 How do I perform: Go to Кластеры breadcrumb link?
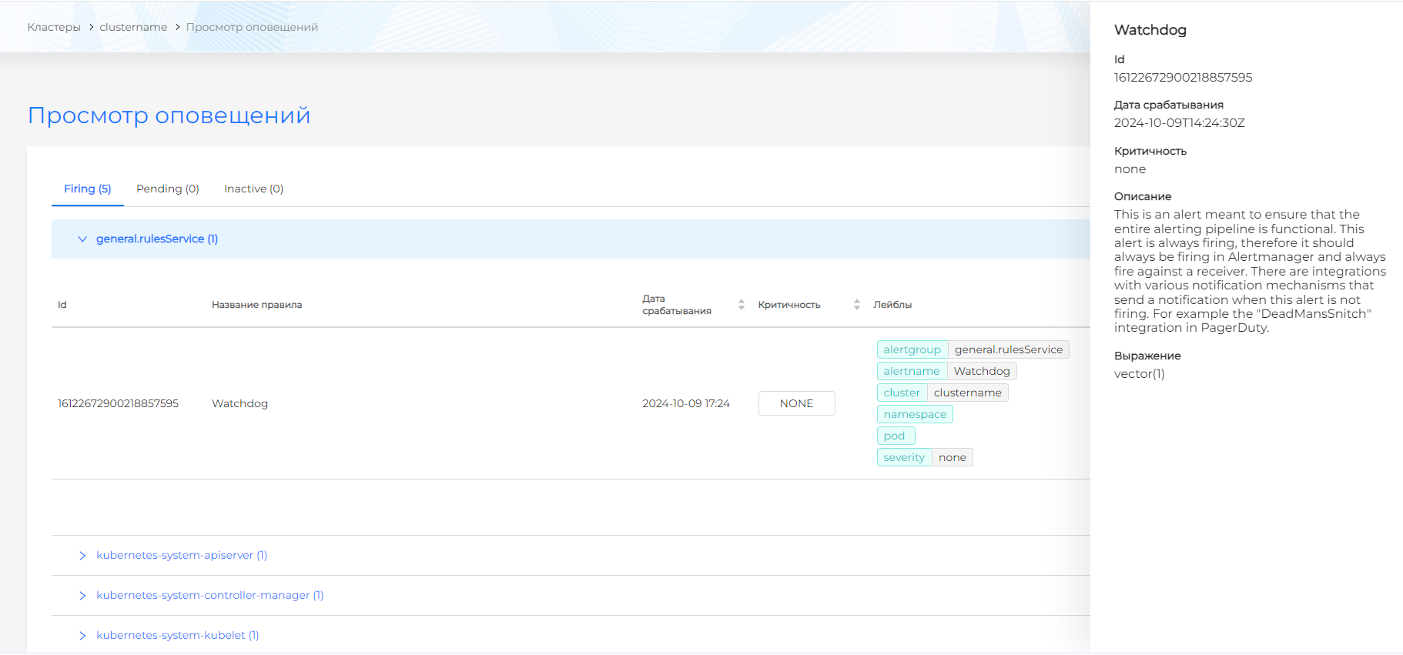(54, 27)
